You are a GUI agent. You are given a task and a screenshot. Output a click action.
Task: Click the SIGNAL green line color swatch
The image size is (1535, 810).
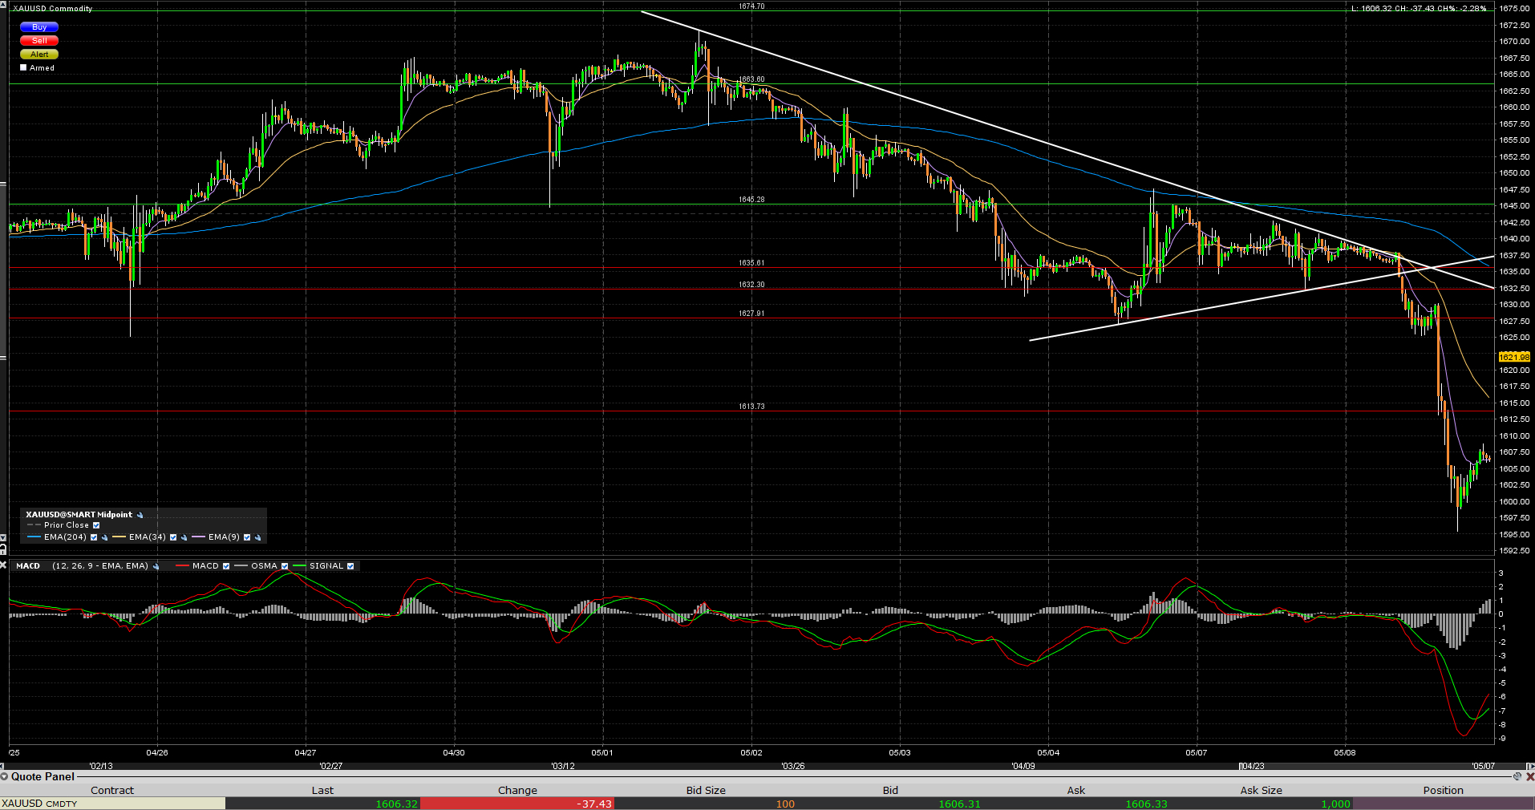click(x=300, y=566)
